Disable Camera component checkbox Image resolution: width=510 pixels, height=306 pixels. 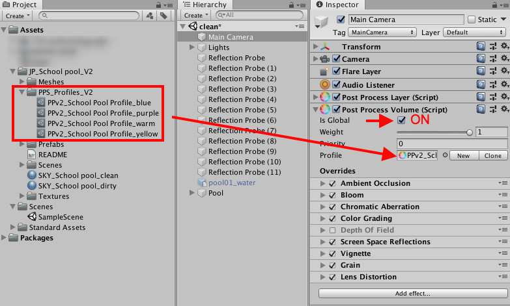tap(336, 58)
